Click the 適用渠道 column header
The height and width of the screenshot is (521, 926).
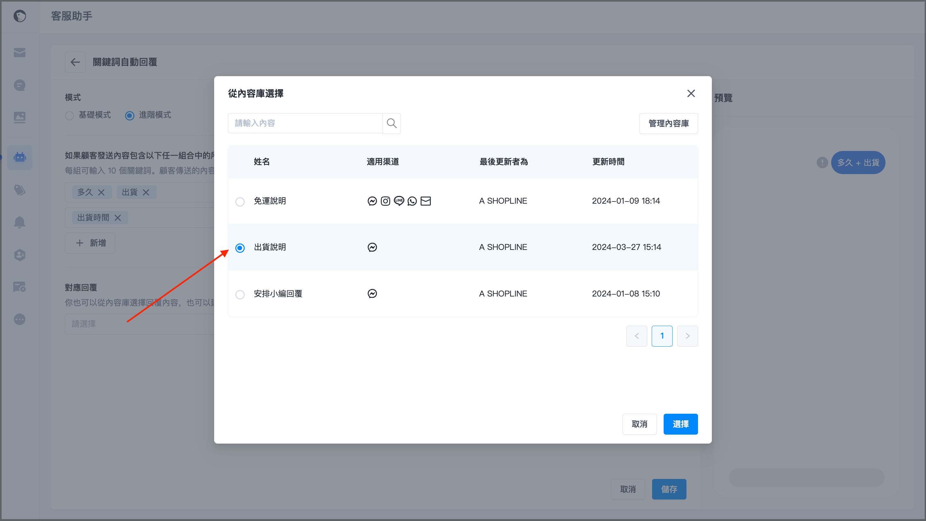tap(383, 162)
